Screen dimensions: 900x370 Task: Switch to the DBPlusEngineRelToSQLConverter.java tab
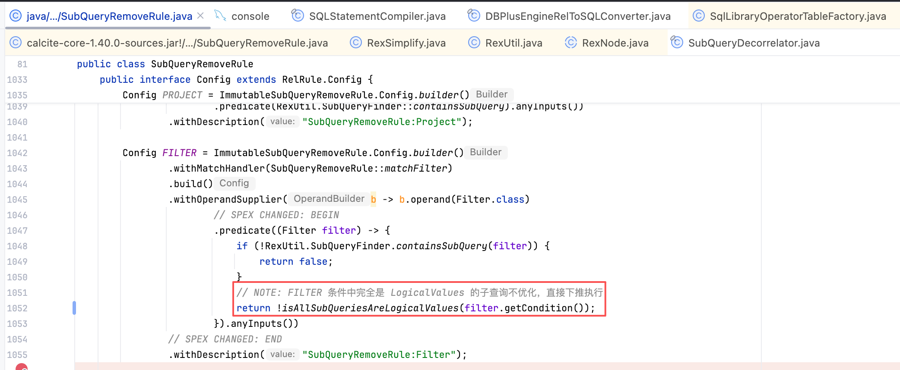click(x=577, y=16)
